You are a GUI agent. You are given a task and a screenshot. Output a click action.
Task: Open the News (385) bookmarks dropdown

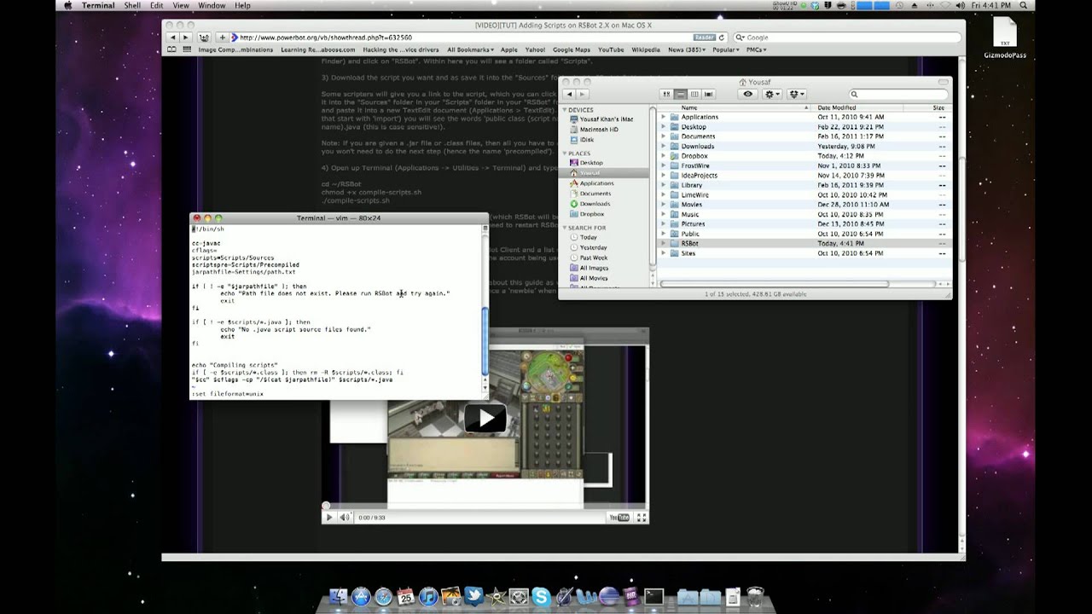click(x=688, y=49)
